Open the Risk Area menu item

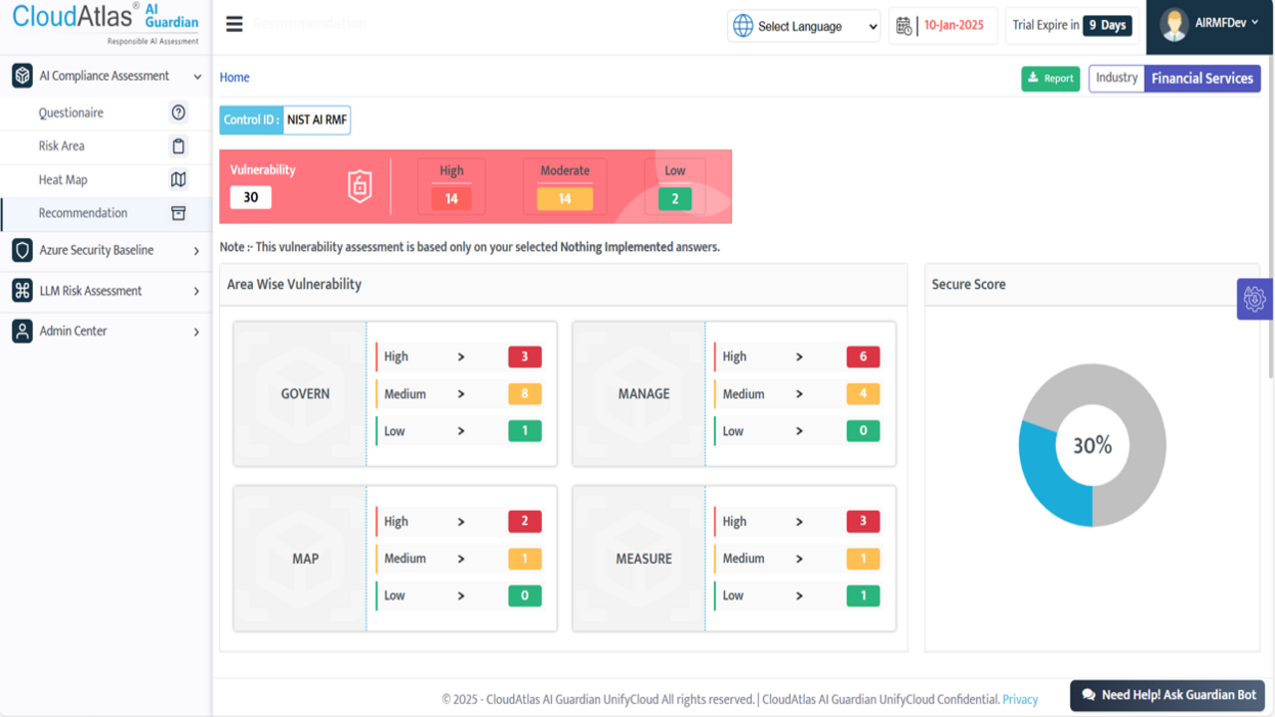[x=106, y=146]
